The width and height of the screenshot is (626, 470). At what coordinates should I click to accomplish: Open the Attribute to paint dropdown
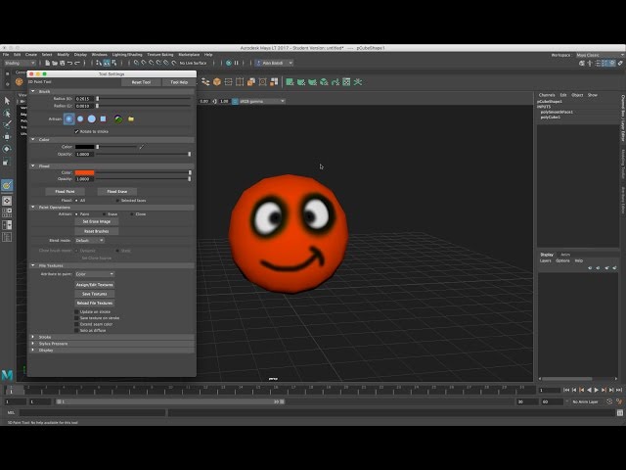[x=95, y=274]
